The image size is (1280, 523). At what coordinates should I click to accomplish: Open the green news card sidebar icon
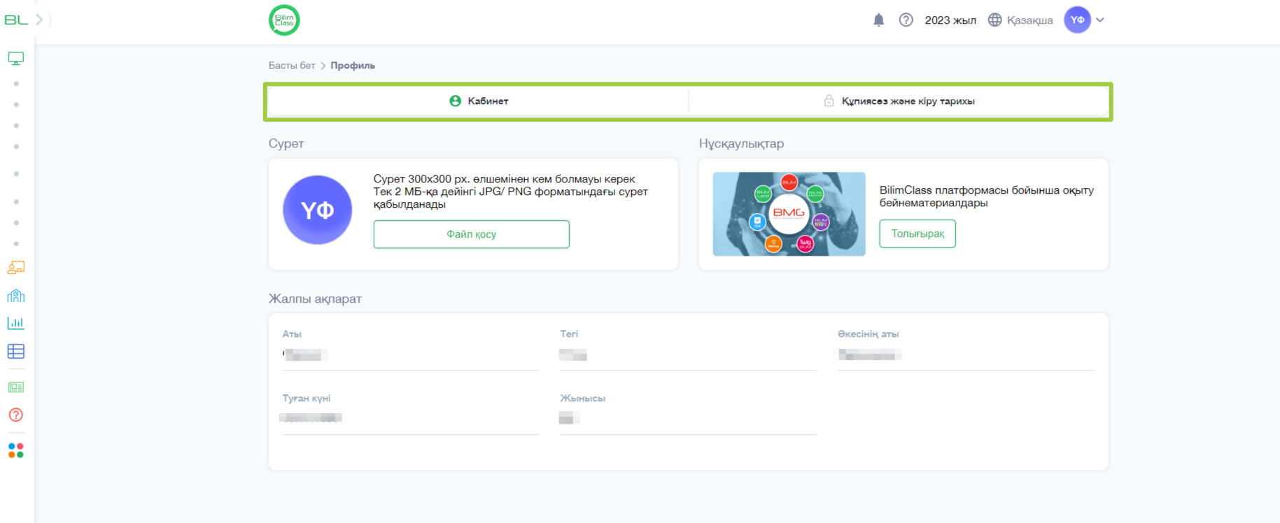click(16, 387)
